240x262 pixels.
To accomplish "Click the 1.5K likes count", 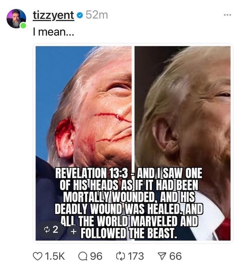I will (x=55, y=256).
